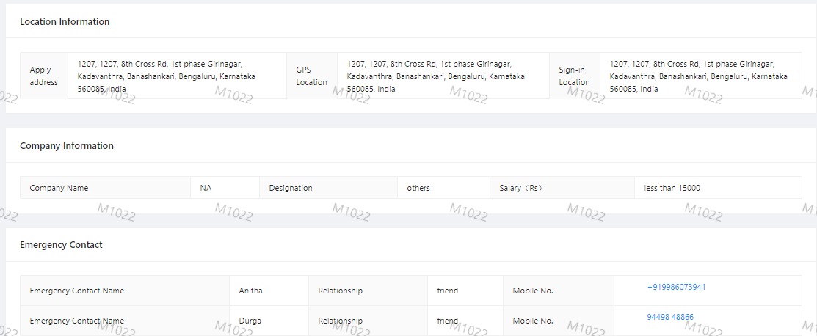Open Durga's phone number link 94498 48866
817x336 pixels.
click(669, 317)
